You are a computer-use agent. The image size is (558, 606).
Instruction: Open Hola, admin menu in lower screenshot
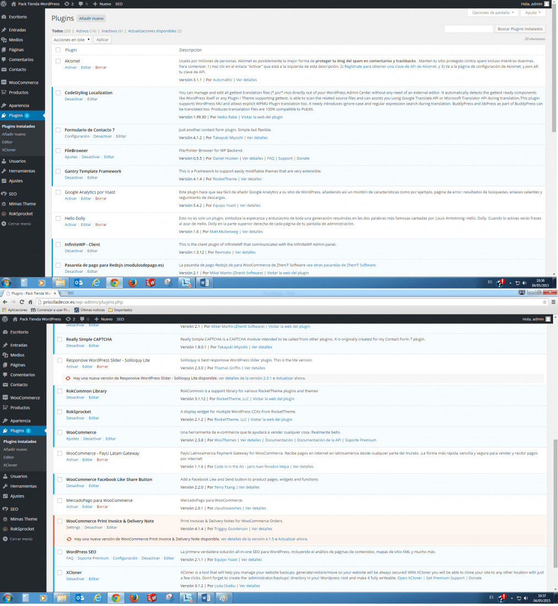(536, 319)
